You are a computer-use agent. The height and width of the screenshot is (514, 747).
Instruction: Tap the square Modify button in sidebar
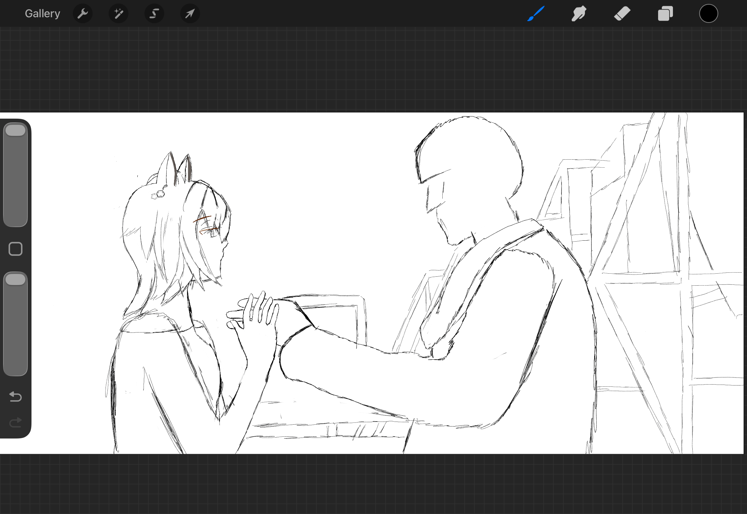tap(15, 249)
